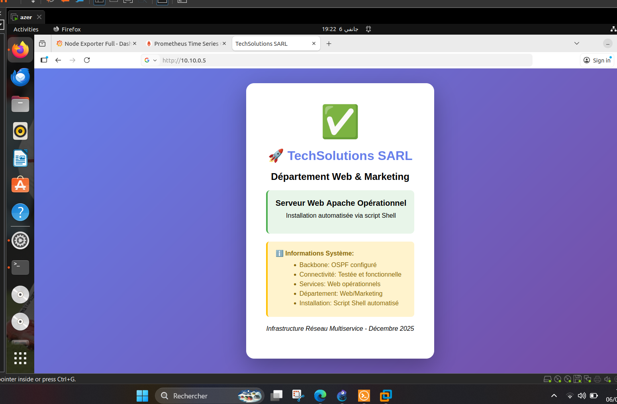Viewport: 617px width, 404px height.
Task: Click the address bar showing http://10.10.0.5
Action: click(x=337, y=61)
